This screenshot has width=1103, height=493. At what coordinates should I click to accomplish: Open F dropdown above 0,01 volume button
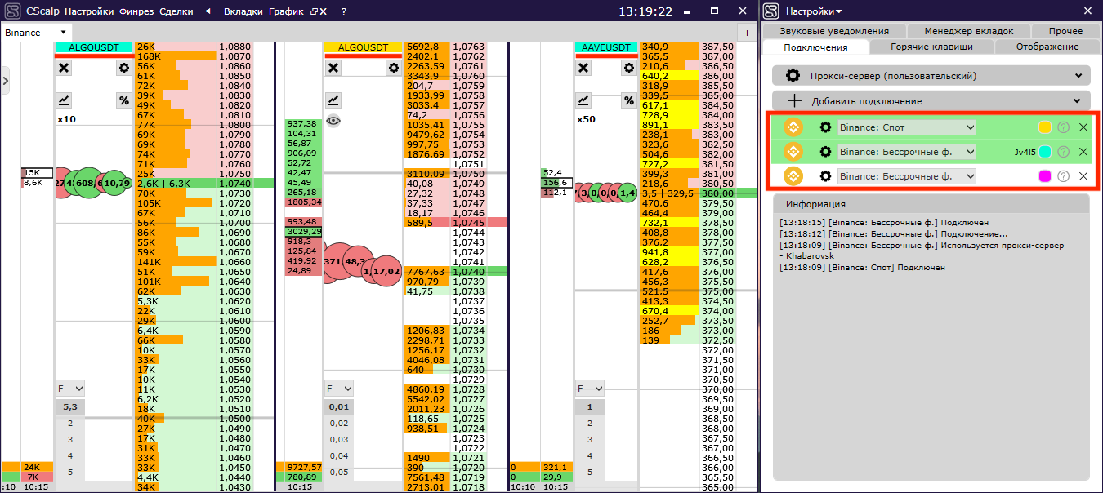click(338, 389)
